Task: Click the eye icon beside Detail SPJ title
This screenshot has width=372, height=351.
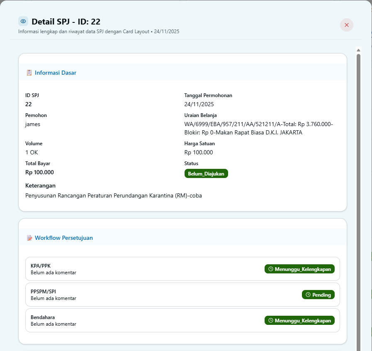Action: point(23,21)
